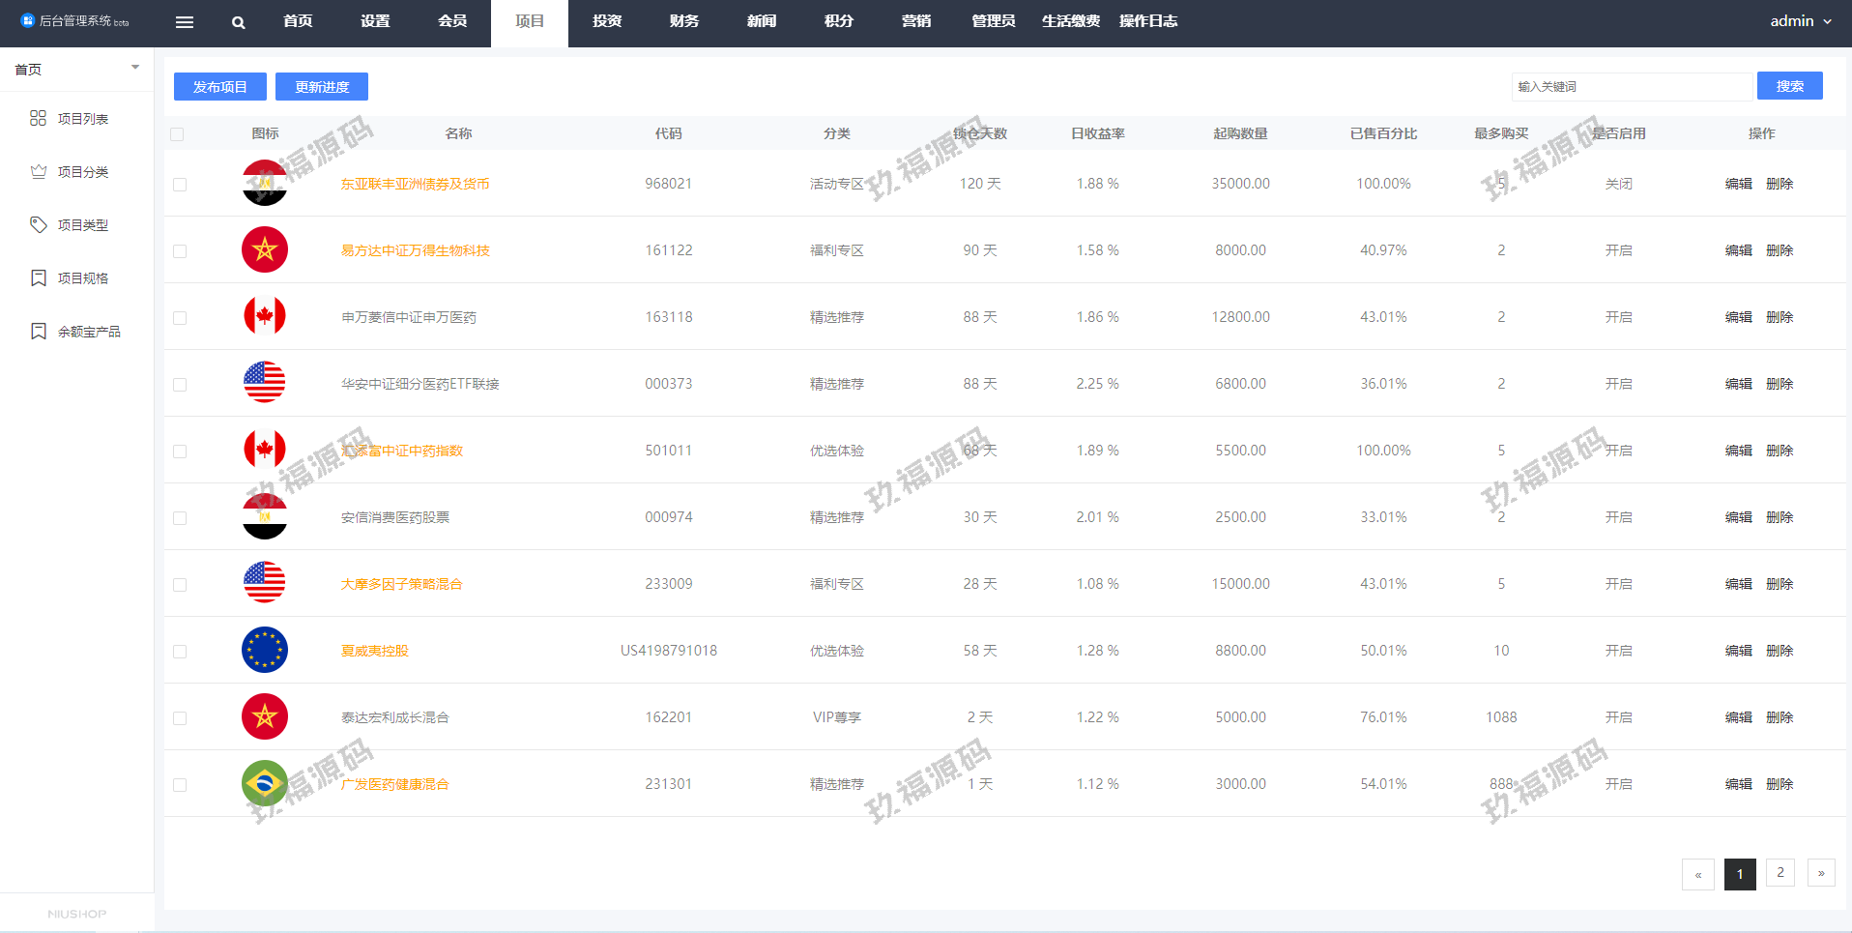Screen dimensions: 1852x933
Task: Go to next page with » arrow
Action: tap(1820, 873)
